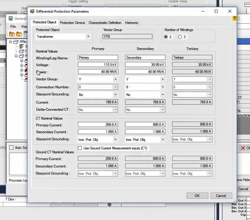
Task: Click the folder icon marked L
Action: pos(19,34)
